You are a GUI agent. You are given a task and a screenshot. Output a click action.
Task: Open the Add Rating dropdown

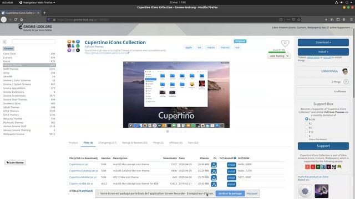click(x=279, y=56)
